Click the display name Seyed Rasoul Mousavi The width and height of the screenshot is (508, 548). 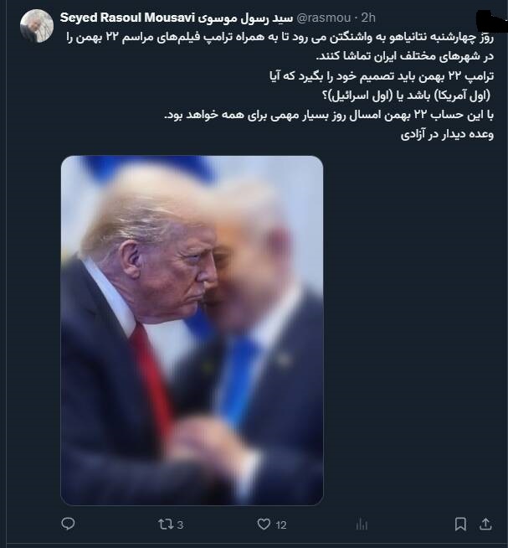[x=127, y=18]
